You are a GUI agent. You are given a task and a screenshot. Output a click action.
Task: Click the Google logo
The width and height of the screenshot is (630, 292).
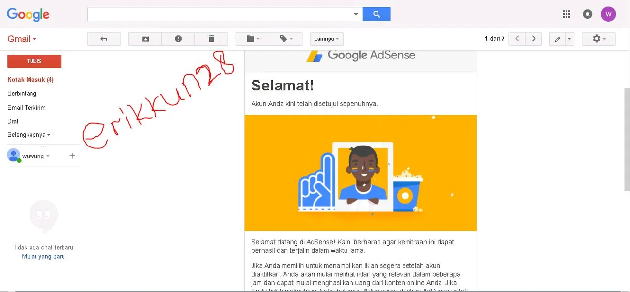click(28, 14)
